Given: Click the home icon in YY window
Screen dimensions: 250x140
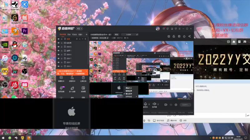Looking at the screenshot, I should 234,42.
